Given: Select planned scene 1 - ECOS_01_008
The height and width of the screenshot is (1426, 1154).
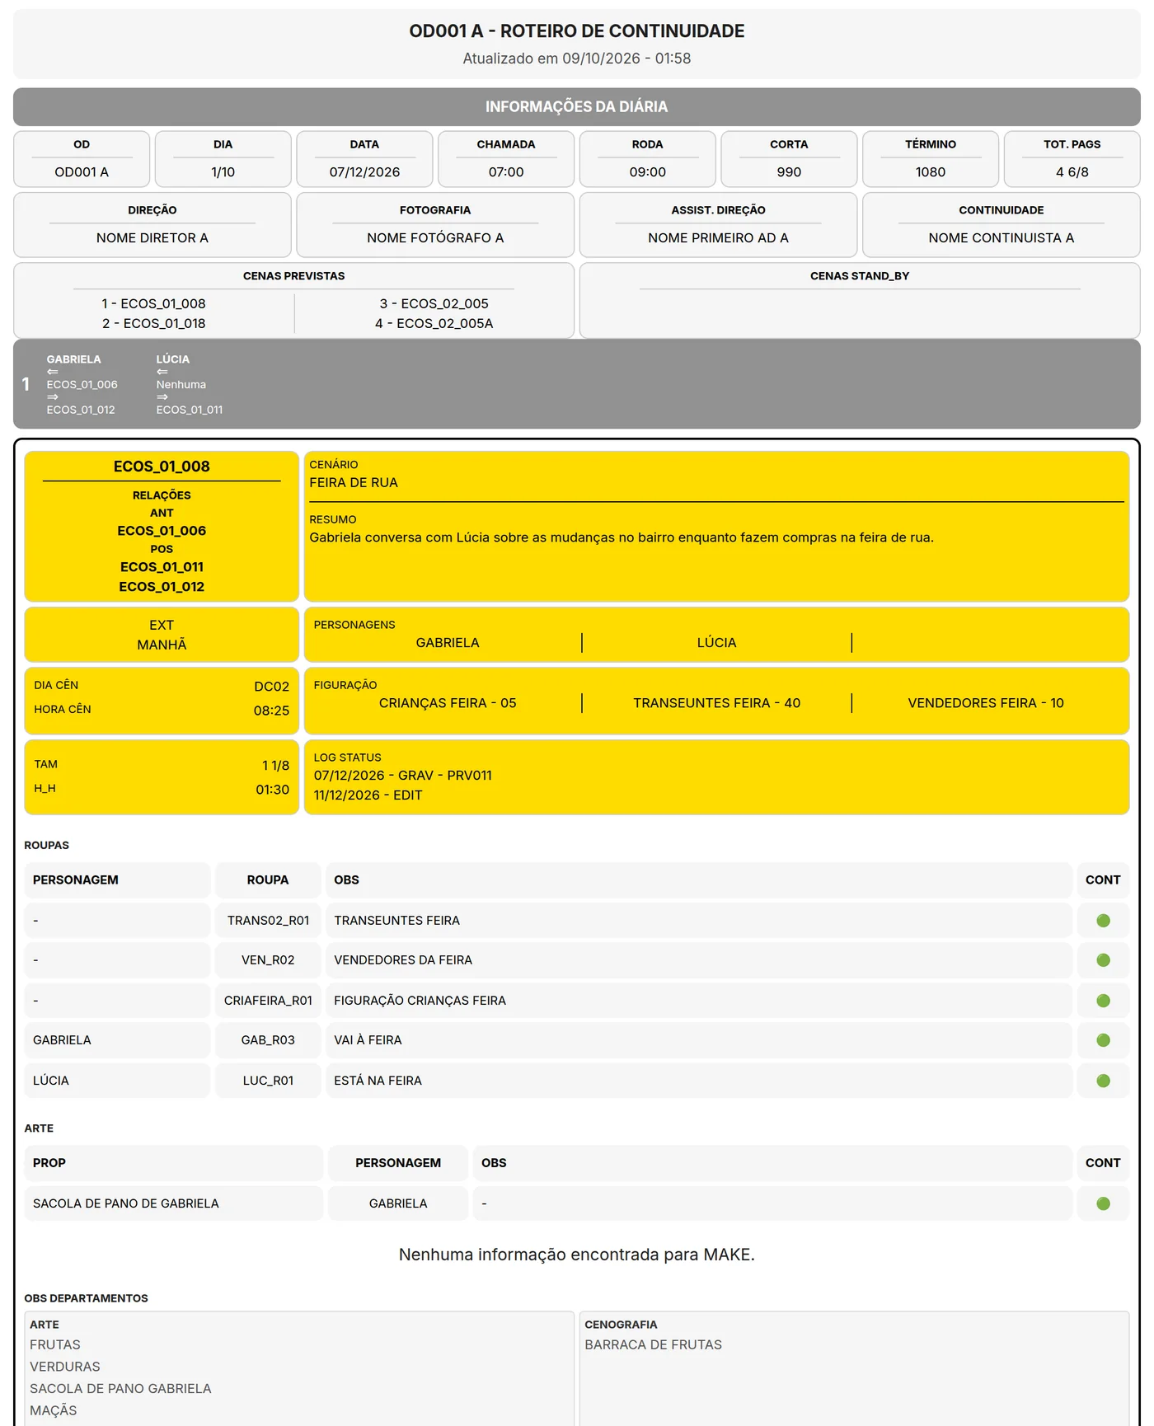Looking at the screenshot, I should tap(154, 303).
